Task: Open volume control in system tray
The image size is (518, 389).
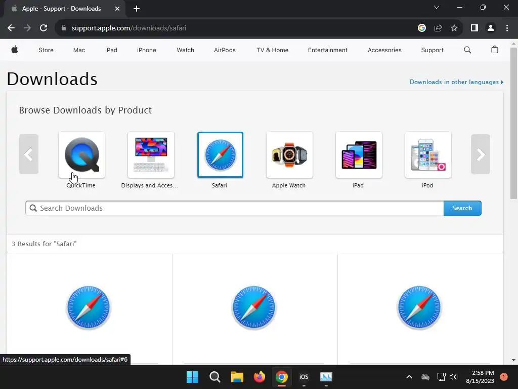Action: click(453, 377)
